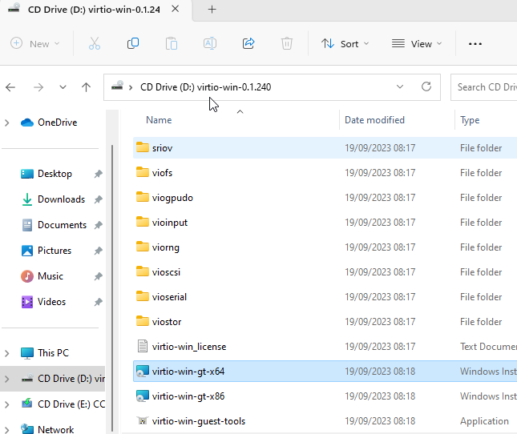Click the virtio-win_license text file icon
This screenshot has height=434, width=517.
143,346
